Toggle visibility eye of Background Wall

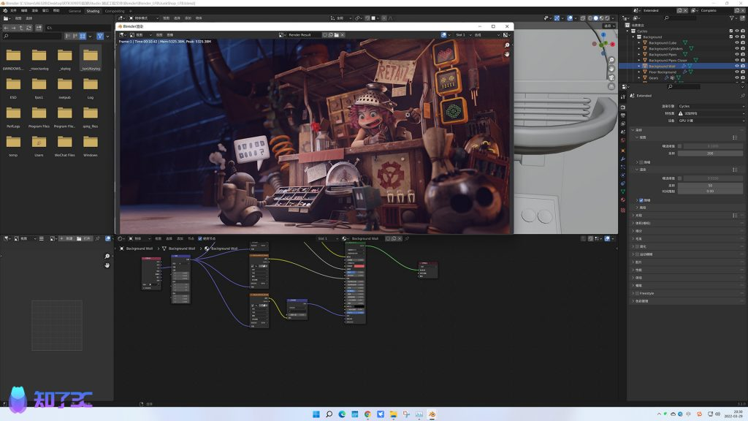coord(736,66)
